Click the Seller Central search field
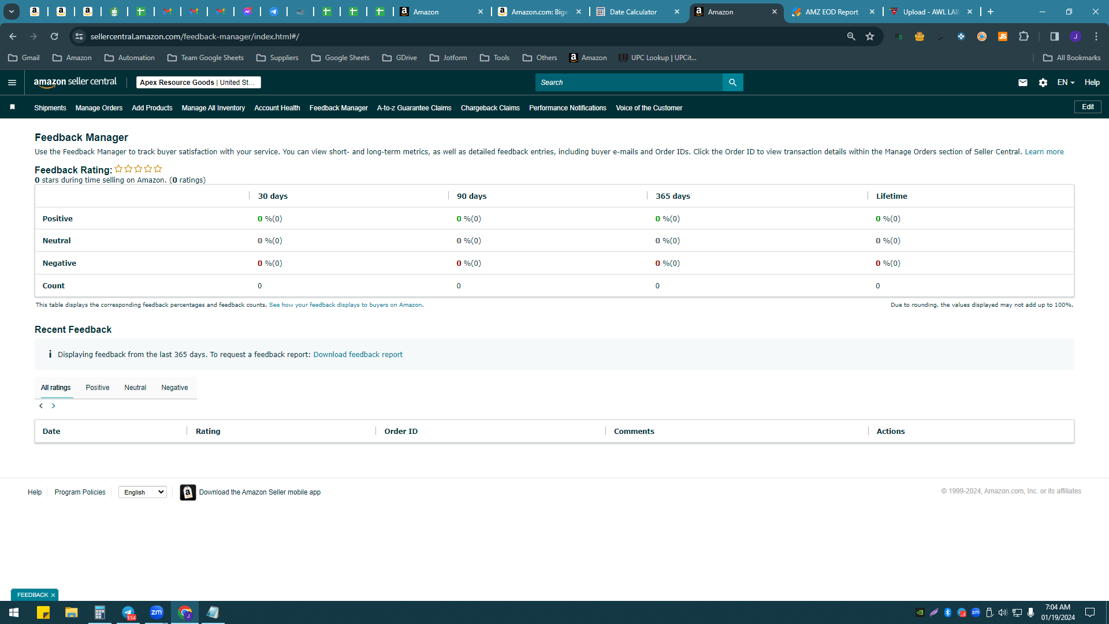Viewport: 1109px width, 624px height. (x=629, y=83)
